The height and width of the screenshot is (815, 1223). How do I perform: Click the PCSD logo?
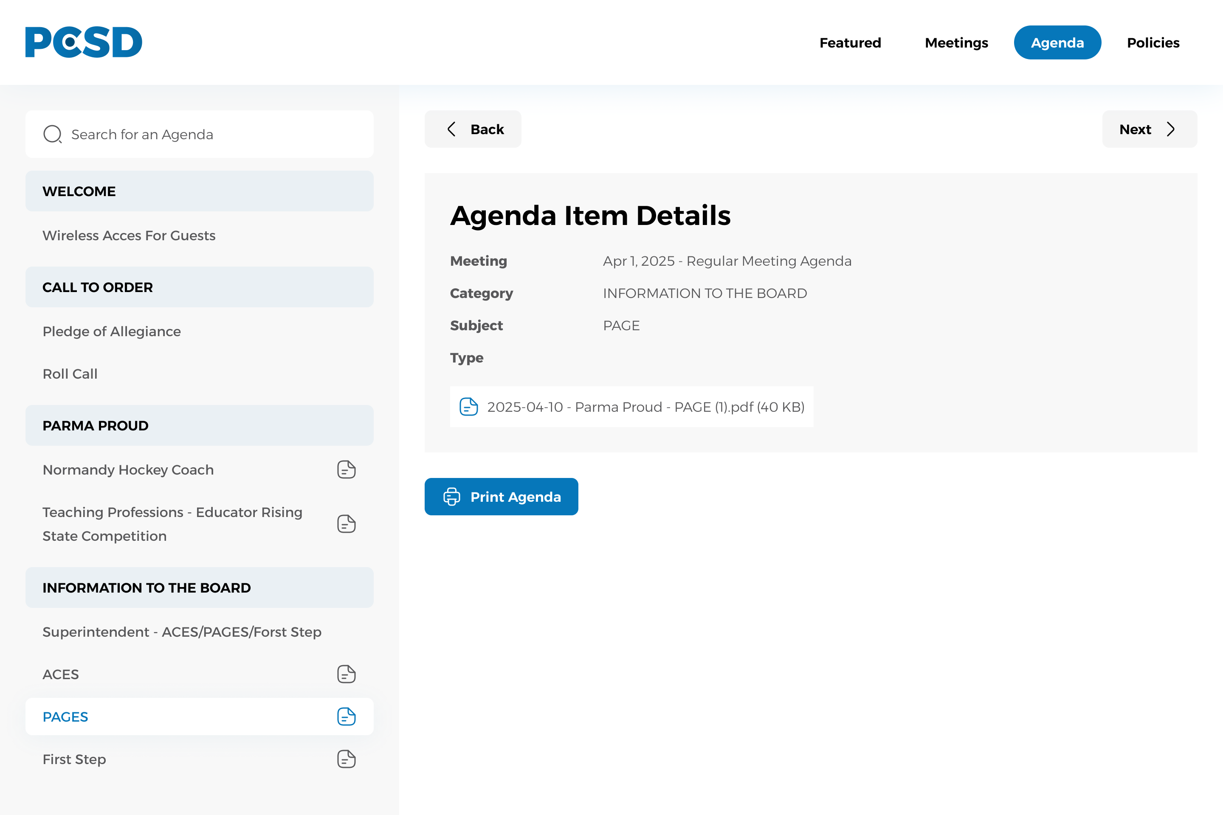pyautogui.click(x=84, y=42)
